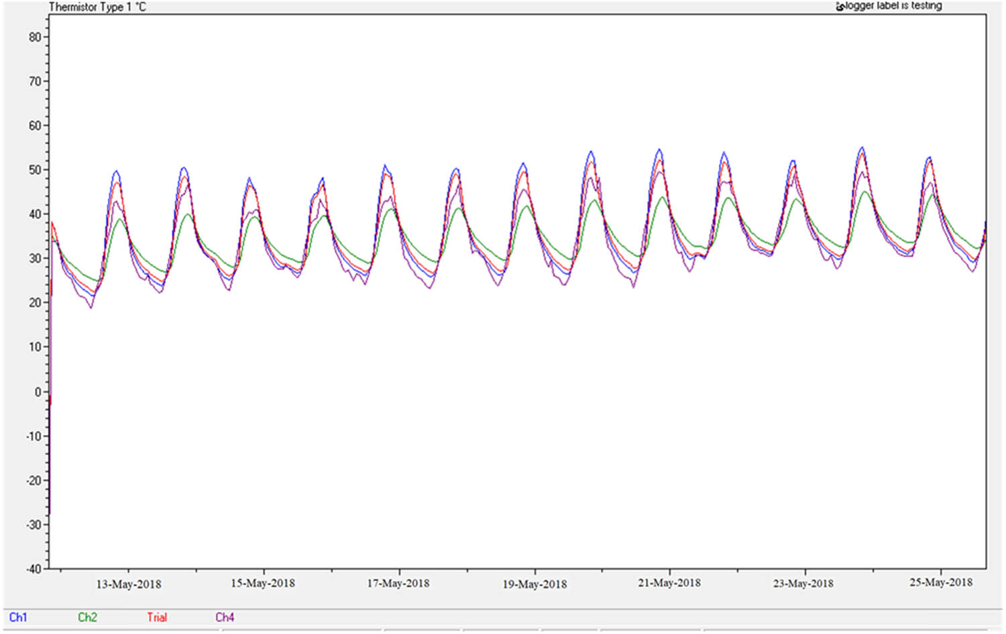Select the 13-May-2018 date label
This screenshot has width=1006, height=634.
(x=128, y=584)
